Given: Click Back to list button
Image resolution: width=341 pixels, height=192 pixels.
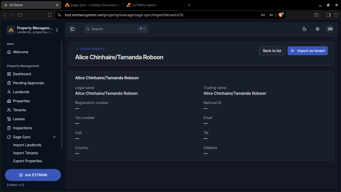Looking at the screenshot, I should (272, 51).
